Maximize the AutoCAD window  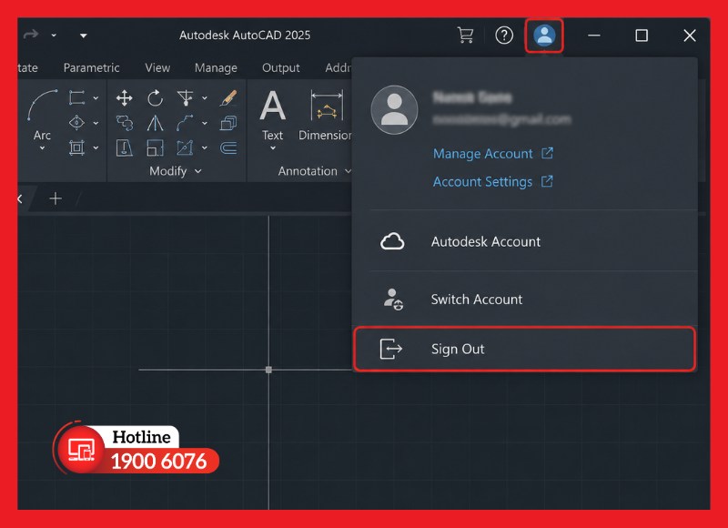tap(642, 36)
